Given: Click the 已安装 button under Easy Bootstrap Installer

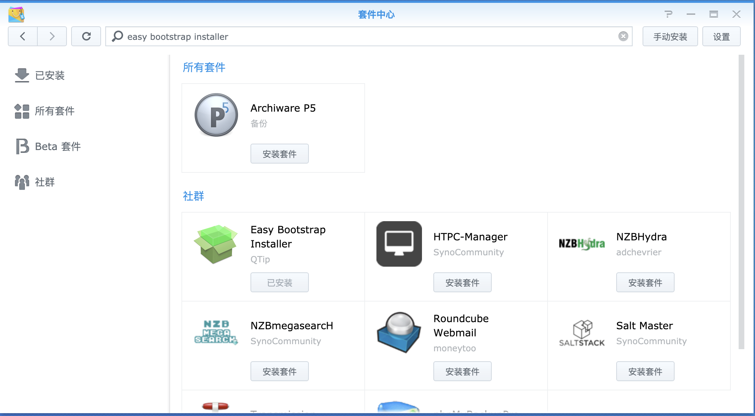Looking at the screenshot, I should pos(280,283).
